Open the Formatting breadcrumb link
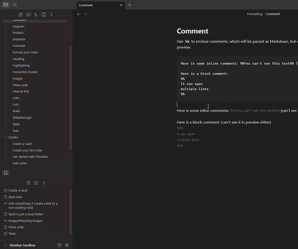298x249 pixels. click(x=255, y=14)
